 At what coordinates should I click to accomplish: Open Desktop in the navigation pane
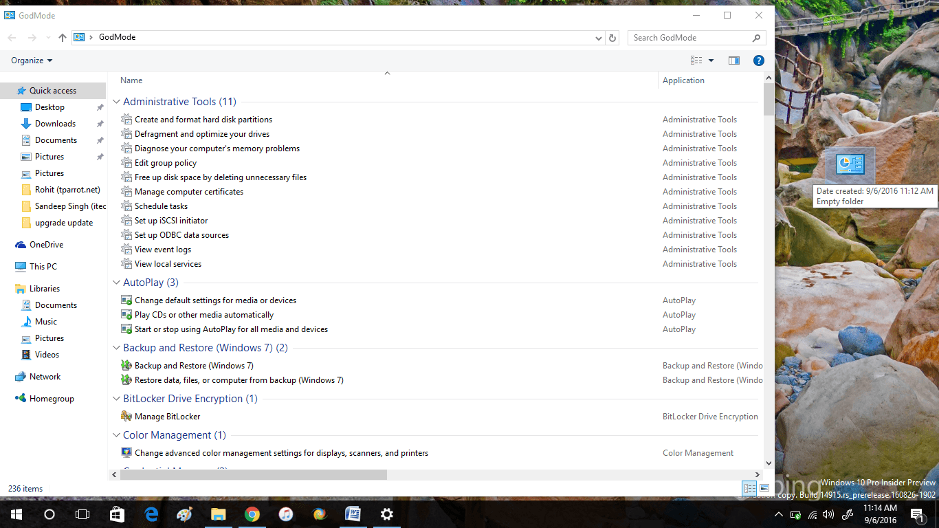pyautogui.click(x=49, y=107)
